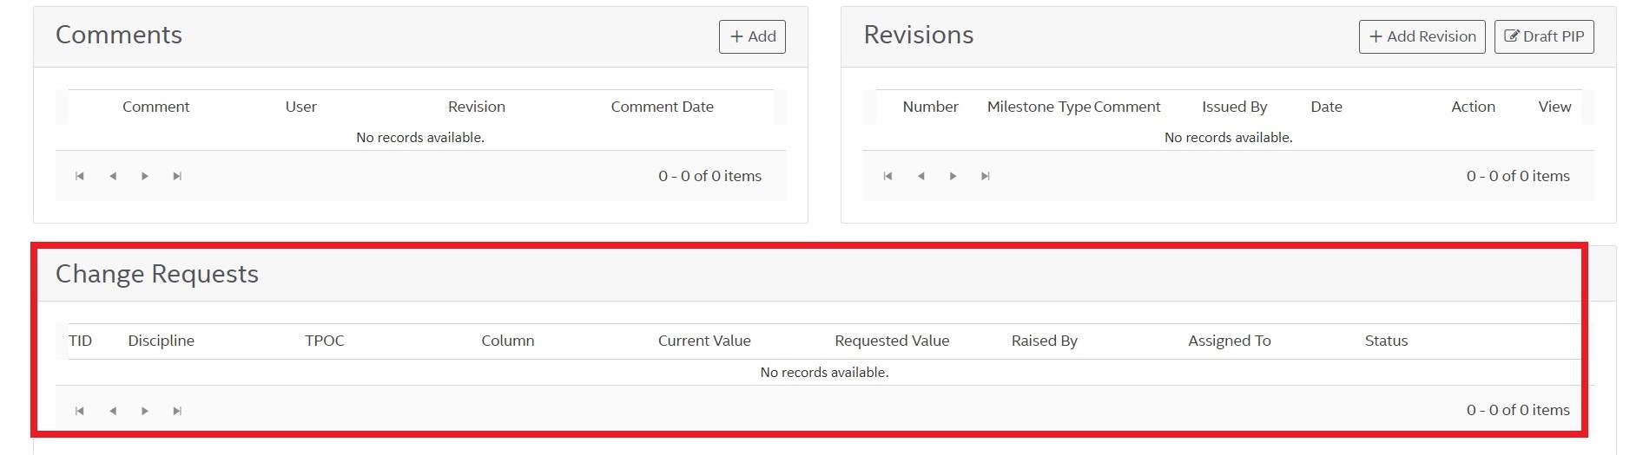Image resolution: width=1643 pixels, height=455 pixels.
Task: Go to first page in Comments pager
Action: (80, 176)
